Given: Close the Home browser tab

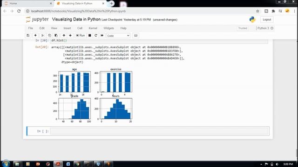Looking at the screenshot, I should (x=51, y=3).
